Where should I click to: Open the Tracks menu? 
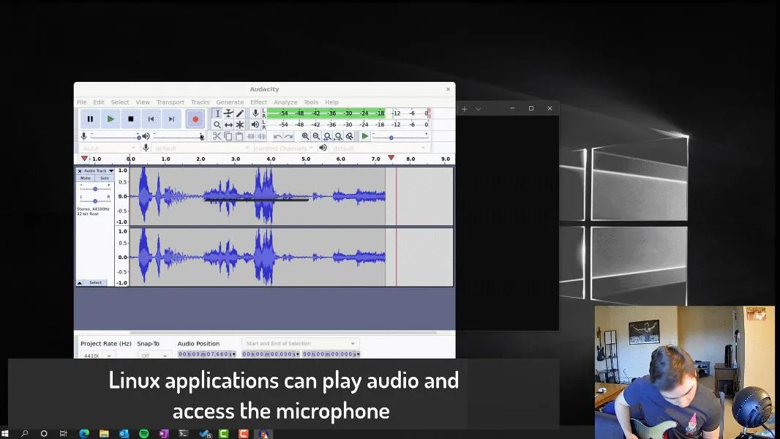click(x=200, y=102)
